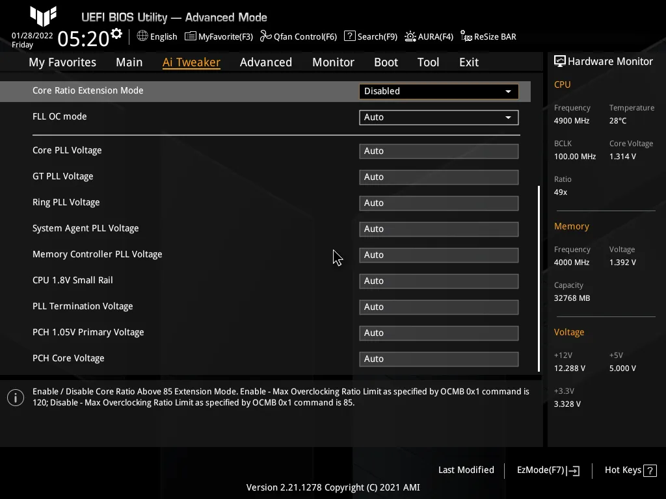This screenshot has height=499, width=666.
Task: Open the Monitor tab
Action: point(334,62)
